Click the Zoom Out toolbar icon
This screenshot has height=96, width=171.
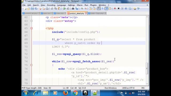pos(85,9)
